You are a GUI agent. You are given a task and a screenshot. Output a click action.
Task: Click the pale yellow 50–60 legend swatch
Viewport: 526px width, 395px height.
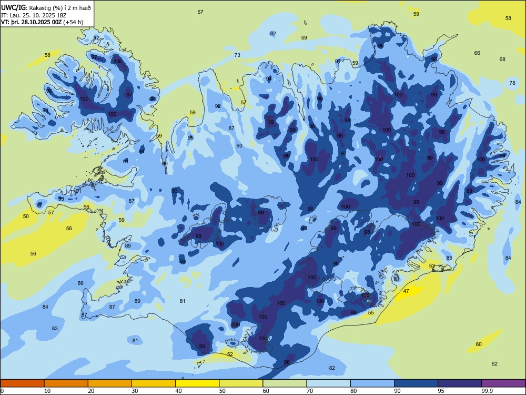(x=241, y=383)
